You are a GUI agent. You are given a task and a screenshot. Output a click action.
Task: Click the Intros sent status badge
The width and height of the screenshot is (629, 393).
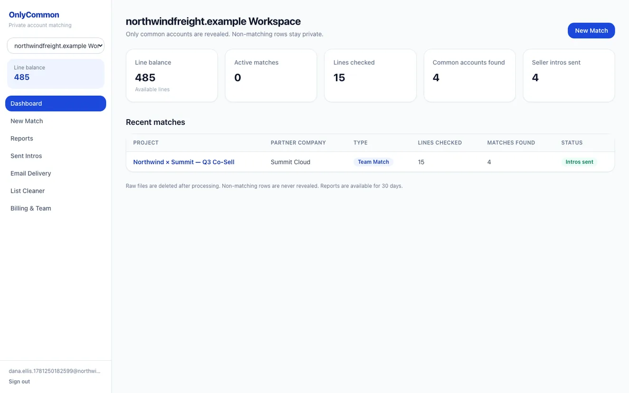[x=579, y=162]
